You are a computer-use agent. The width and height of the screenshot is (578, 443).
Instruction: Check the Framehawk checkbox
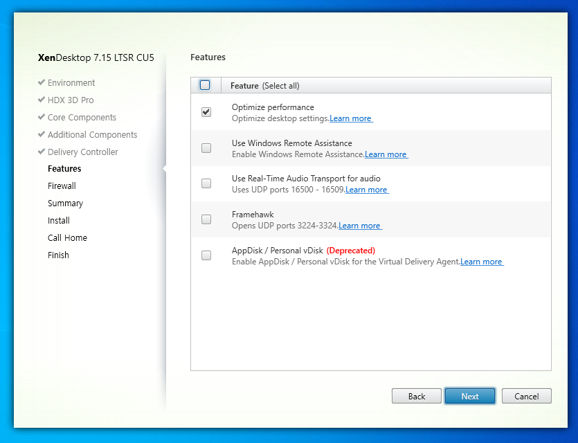(x=206, y=219)
